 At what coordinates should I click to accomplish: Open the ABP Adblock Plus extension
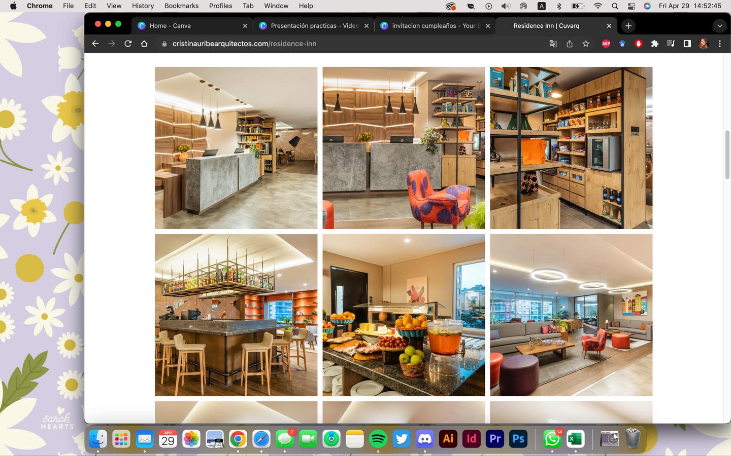point(606,44)
